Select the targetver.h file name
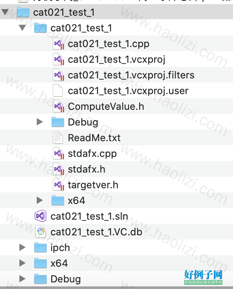 pos(93,185)
